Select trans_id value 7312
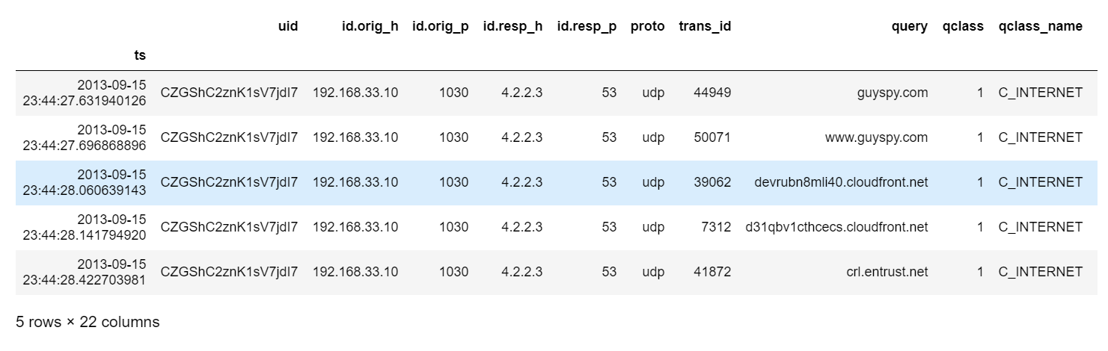Viewport: 1108px width, 351px height. click(717, 227)
